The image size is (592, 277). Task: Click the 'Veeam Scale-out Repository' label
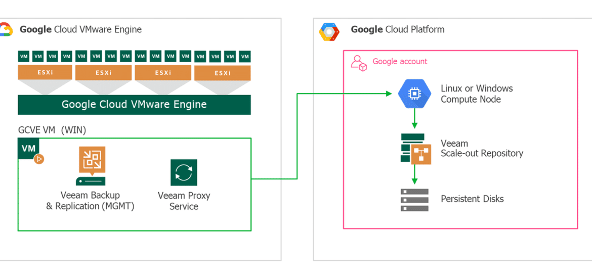(482, 148)
